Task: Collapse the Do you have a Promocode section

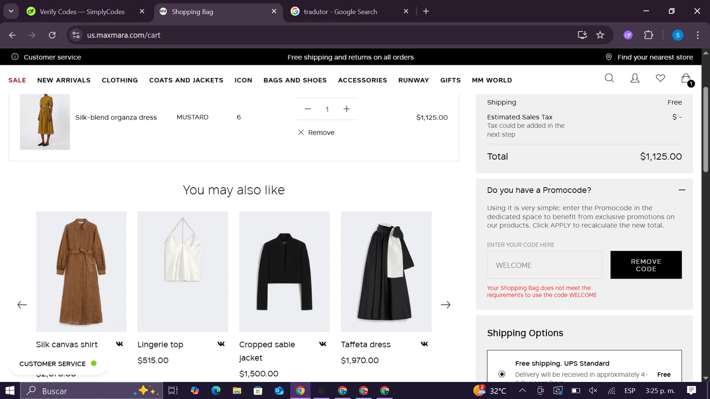Action: (682, 190)
